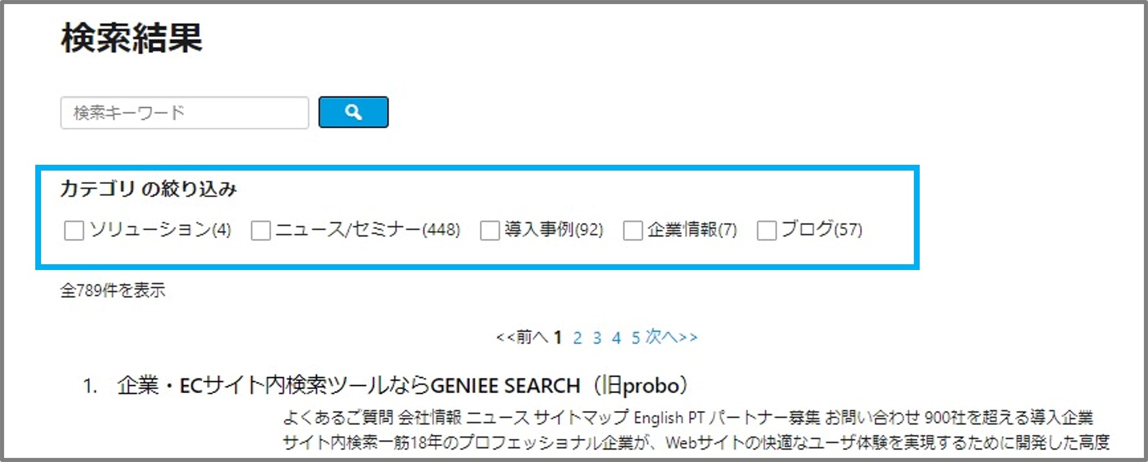Viewport: 1148px width, 462px height.
Task: Click the 次へ>> next page link
Action: 672,337
